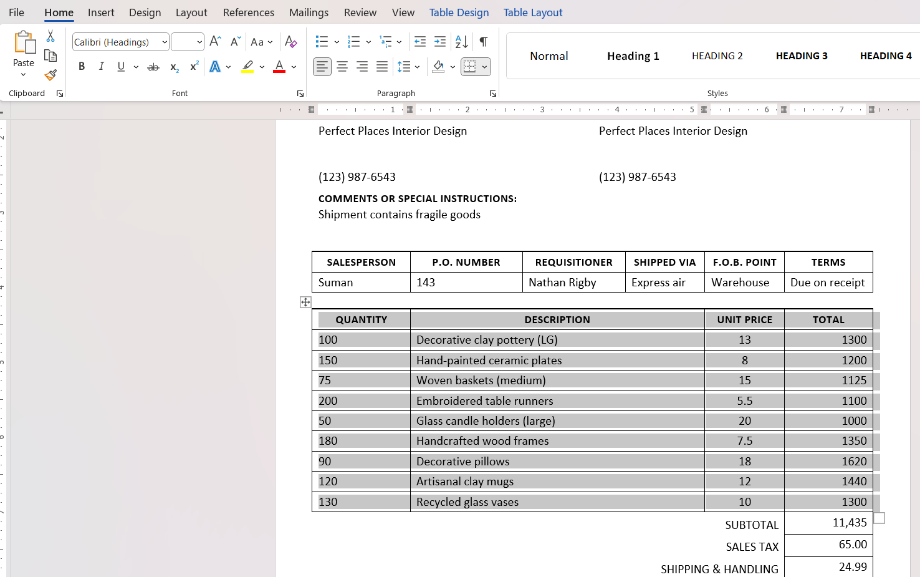Apply the Normal style
The height and width of the screenshot is (577, 920).
(x=549, y=56)
